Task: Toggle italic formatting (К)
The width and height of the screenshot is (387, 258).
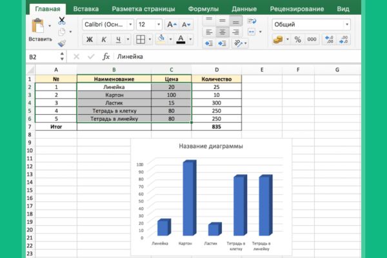Action: [x=104, y=39]
